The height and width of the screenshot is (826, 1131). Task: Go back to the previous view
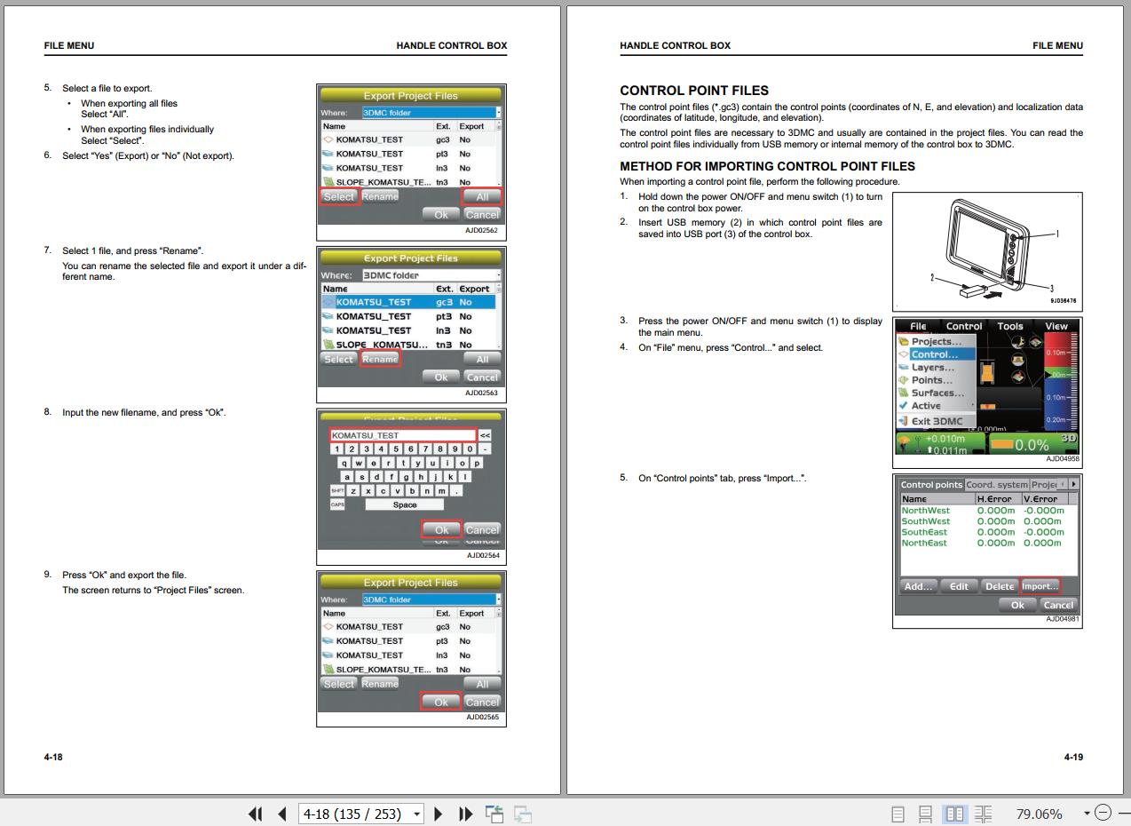494,814
